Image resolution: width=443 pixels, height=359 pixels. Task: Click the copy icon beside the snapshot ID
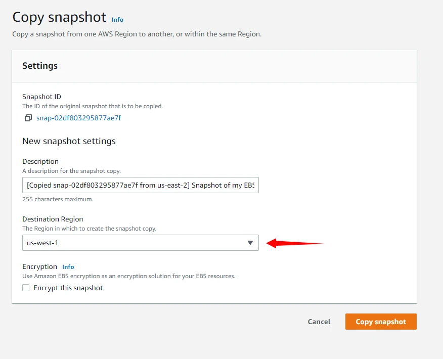pyautogui.click(x=28, y=118)
